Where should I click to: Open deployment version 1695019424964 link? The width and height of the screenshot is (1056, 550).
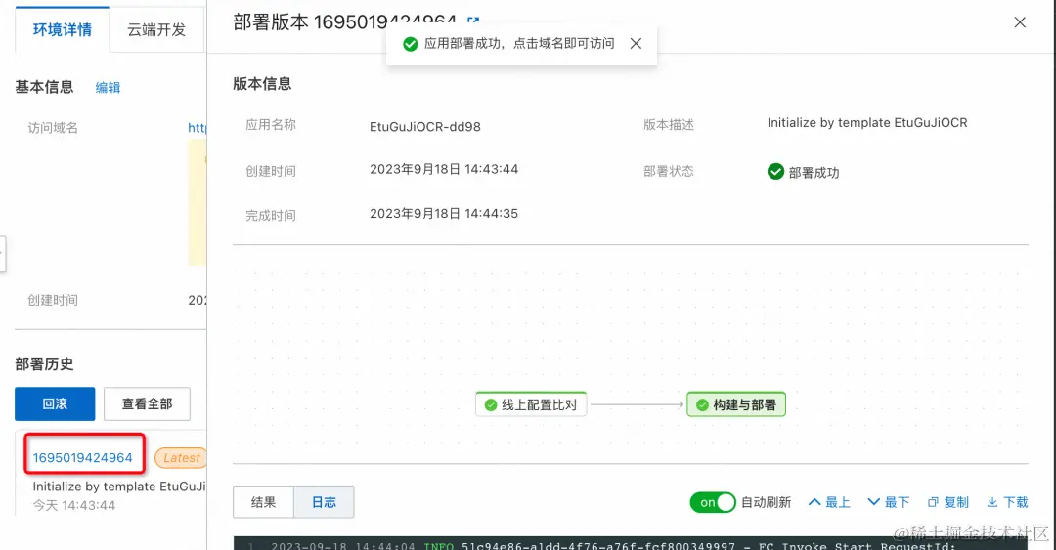83,458
